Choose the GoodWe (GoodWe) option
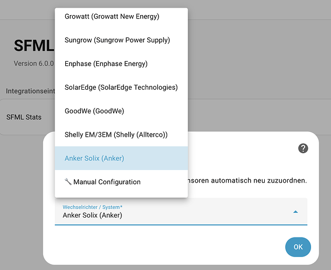The width and height of the screenshot is (331, 270). [x=121, y=111]
